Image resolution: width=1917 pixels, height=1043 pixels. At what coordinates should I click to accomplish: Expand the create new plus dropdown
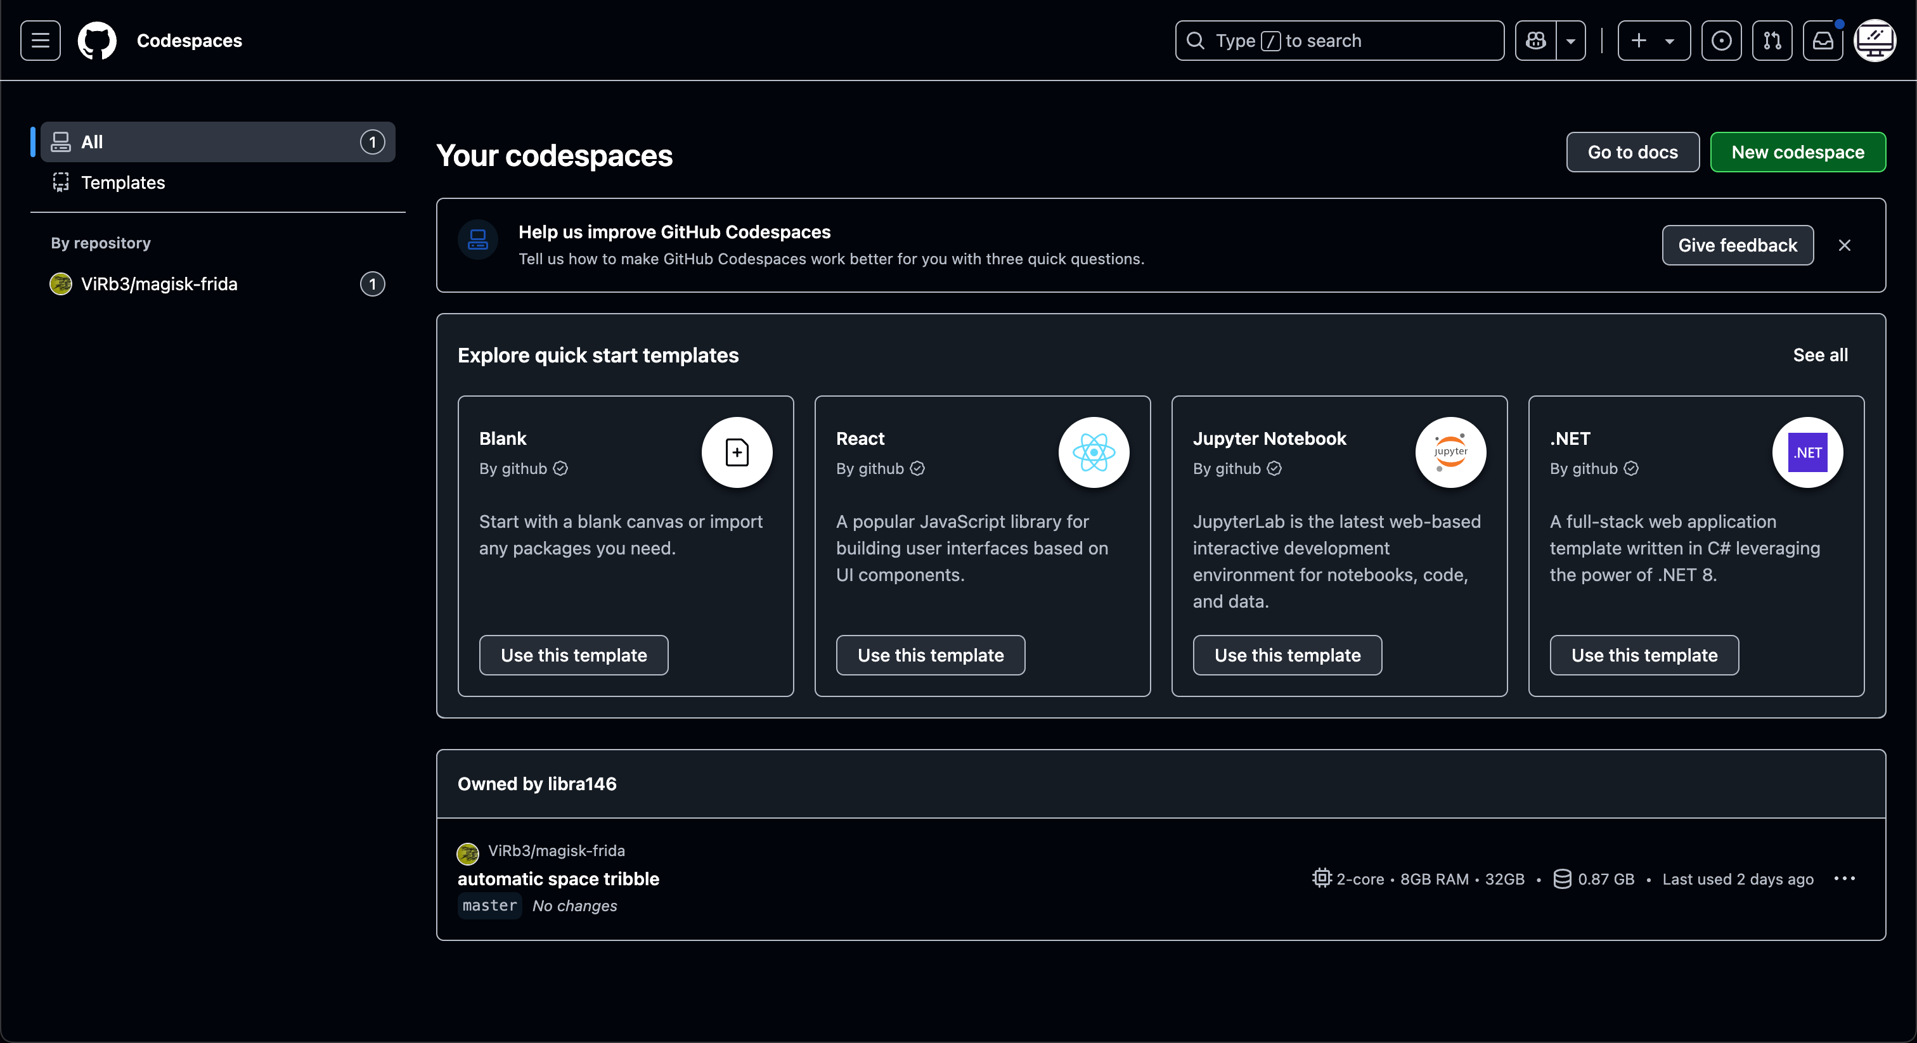click(1653, 40)
